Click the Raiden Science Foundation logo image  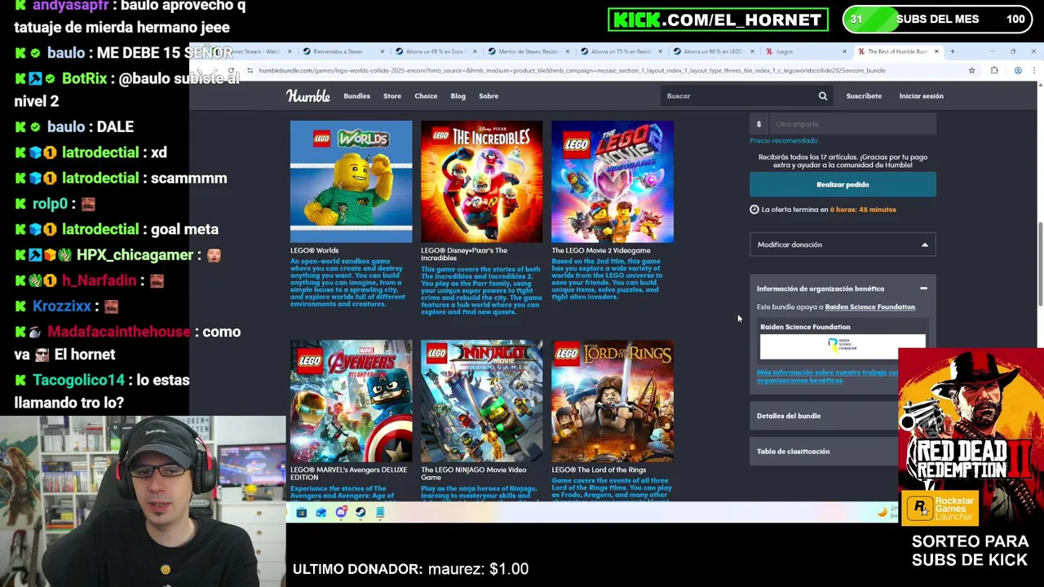pos(843,346)
